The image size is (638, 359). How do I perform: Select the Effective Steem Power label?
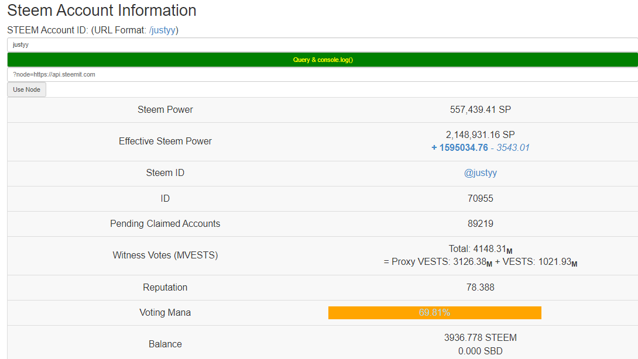[165, 141]
